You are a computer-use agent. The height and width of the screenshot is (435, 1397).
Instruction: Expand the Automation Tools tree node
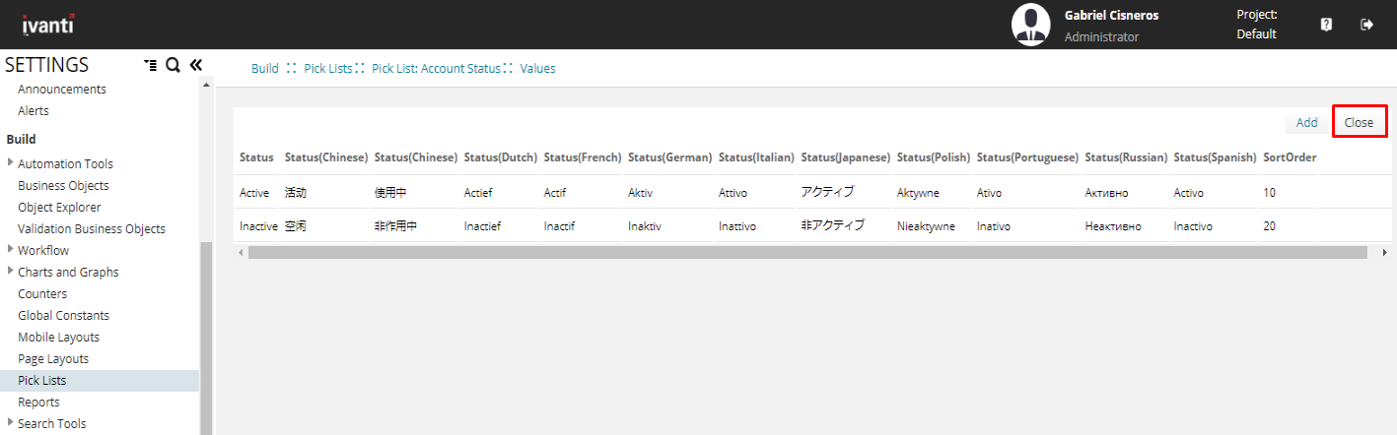tap(11, 163)
